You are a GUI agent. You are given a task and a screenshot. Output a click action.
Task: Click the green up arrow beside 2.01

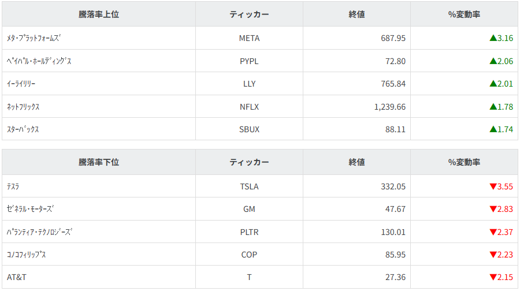493,84
